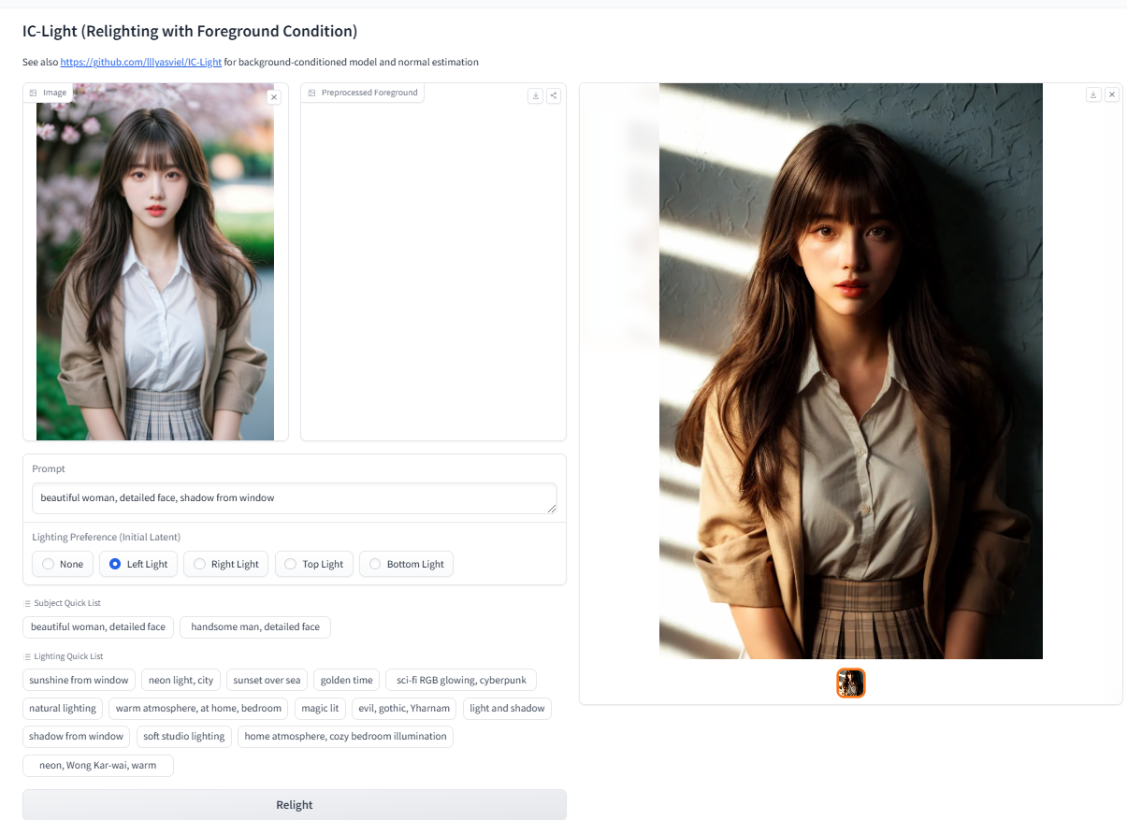Choose 'handsome man, detailed face' subject
The image size is (1127, 820).
(255, 626)
